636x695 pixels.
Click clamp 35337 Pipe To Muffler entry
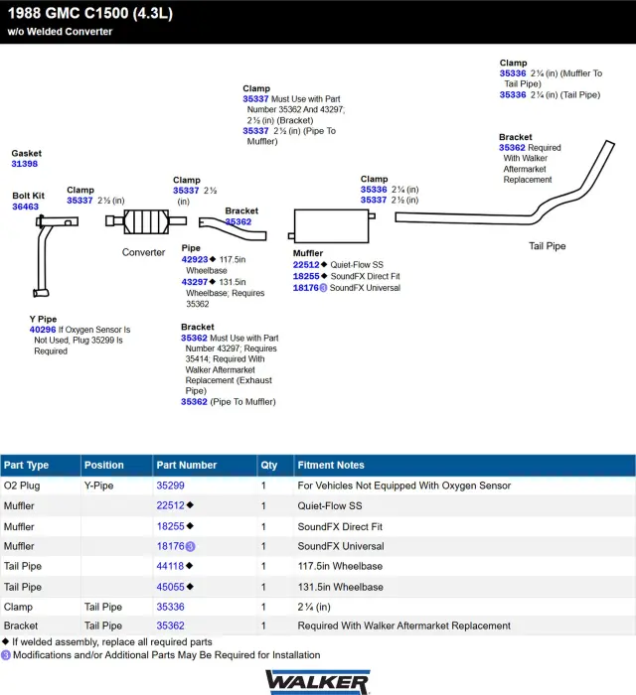[255, 131]
